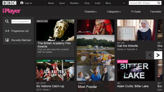Screen dimensions: 164x92
Task: Go to News in top bar
Action: pos(51,3)
